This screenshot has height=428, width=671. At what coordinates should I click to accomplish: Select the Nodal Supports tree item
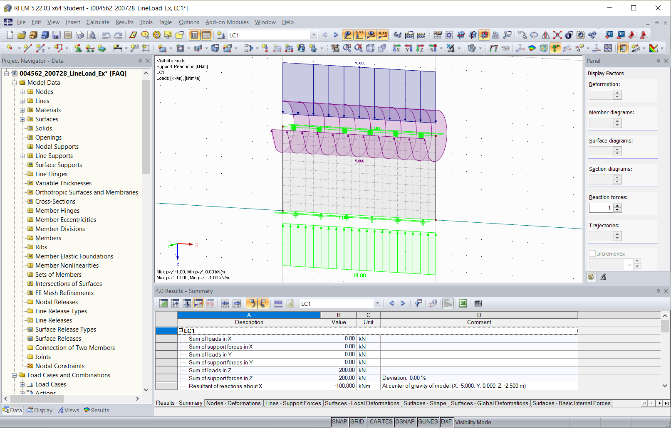click(57, 147)
